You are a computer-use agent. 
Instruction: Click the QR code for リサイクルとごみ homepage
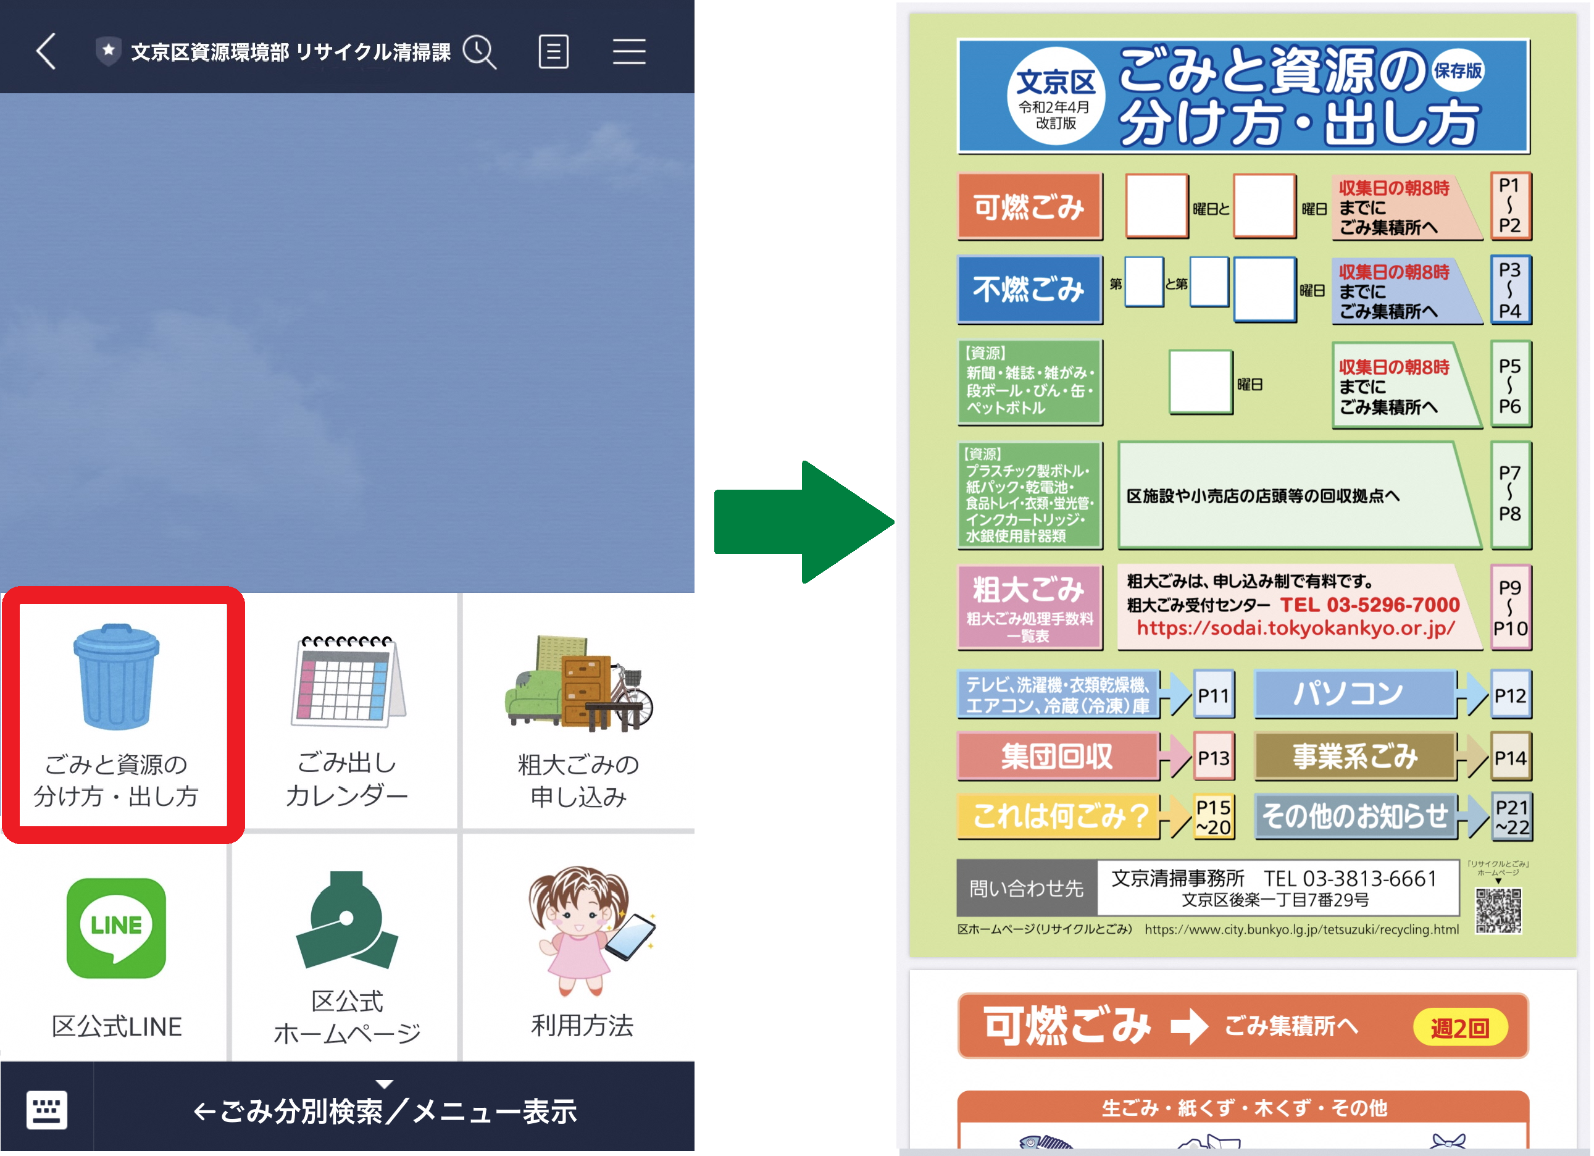[x=1500, y=911]
